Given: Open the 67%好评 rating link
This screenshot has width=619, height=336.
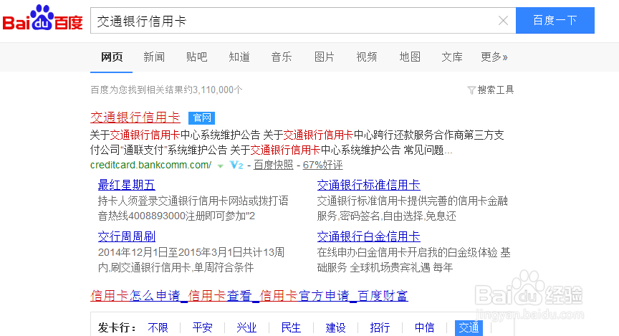Looking at the screenshot, I should coord(322,165).
